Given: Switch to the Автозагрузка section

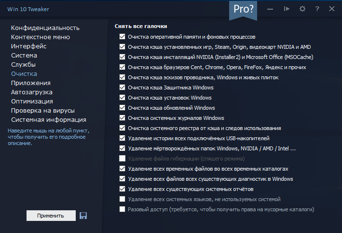Looking at the screenshot, I should 32,92.
